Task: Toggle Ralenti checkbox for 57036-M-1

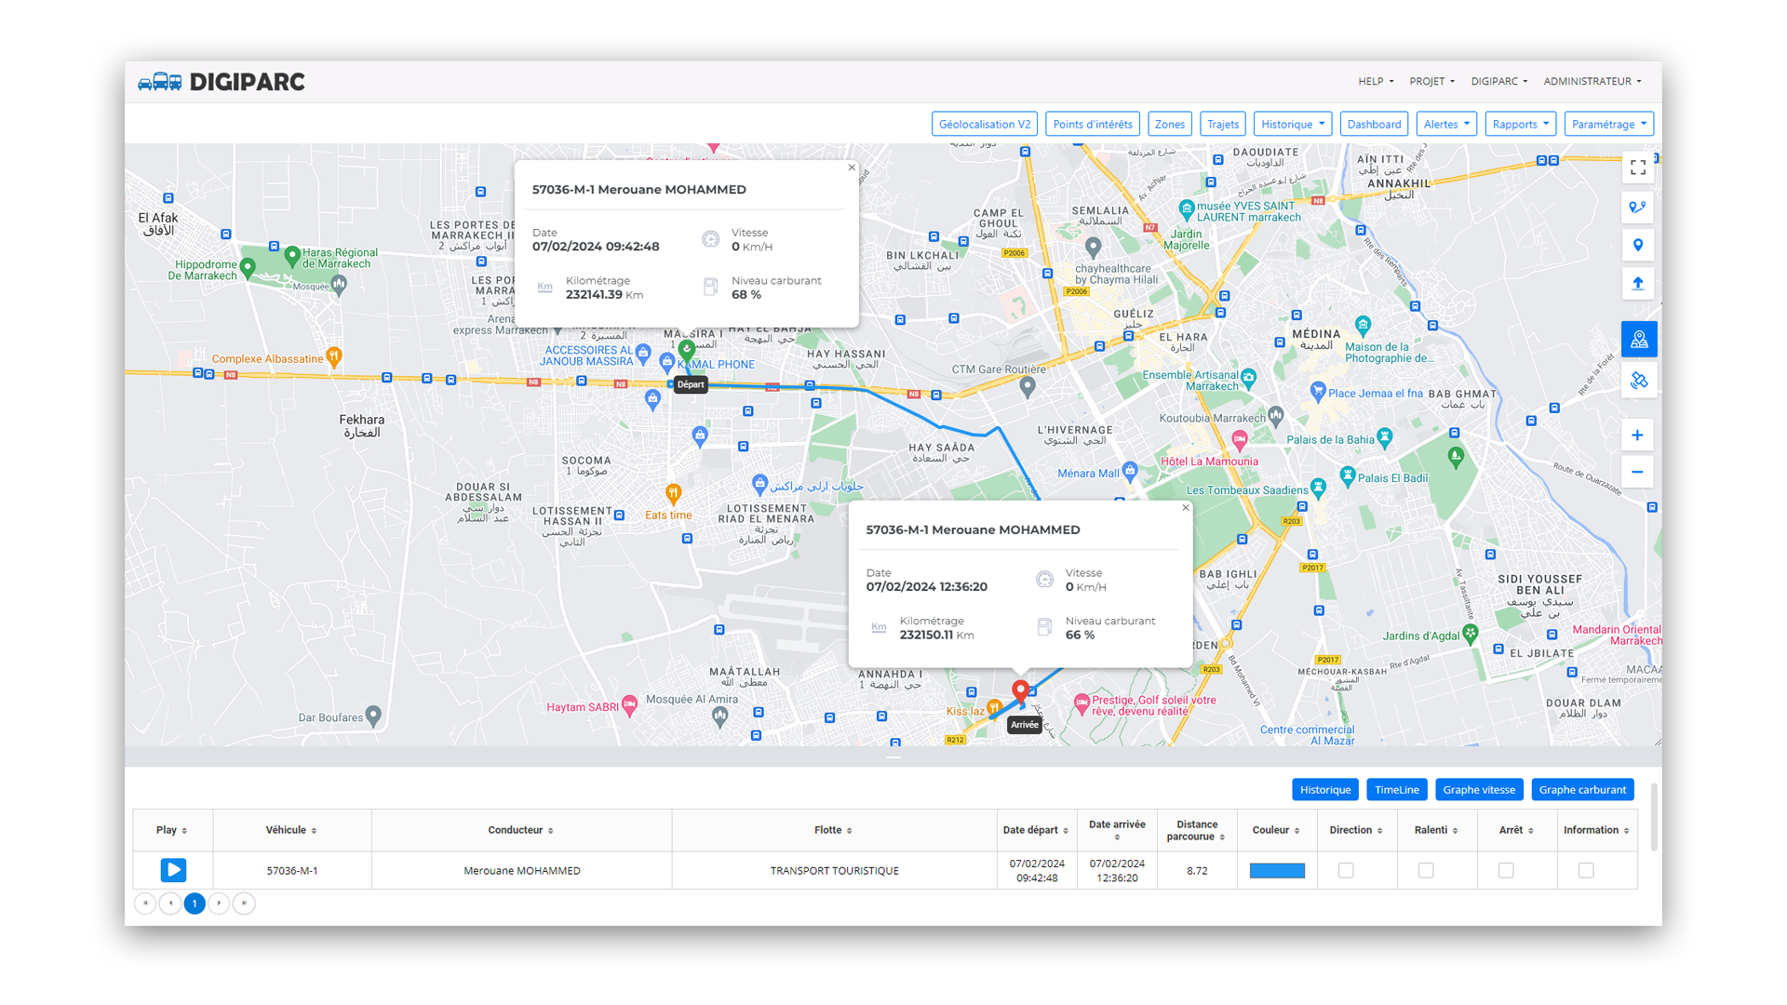Action: click(x=1426, y=870)
